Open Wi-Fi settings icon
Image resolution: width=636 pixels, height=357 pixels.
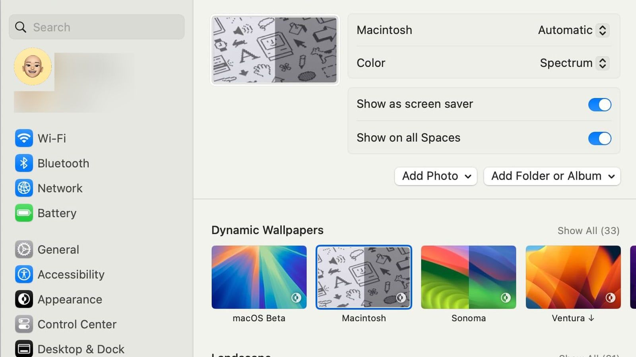coord(24,138)
